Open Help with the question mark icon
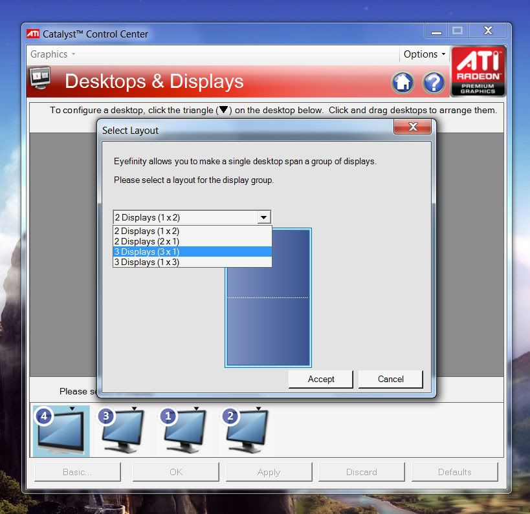The width and height of the screenshot is (530, 514). coord(434,82)
